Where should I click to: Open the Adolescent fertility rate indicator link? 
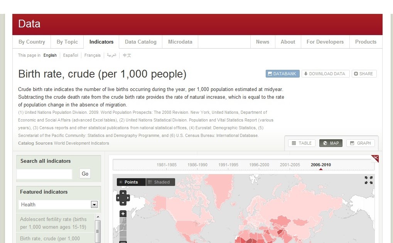tap(54, 223)
